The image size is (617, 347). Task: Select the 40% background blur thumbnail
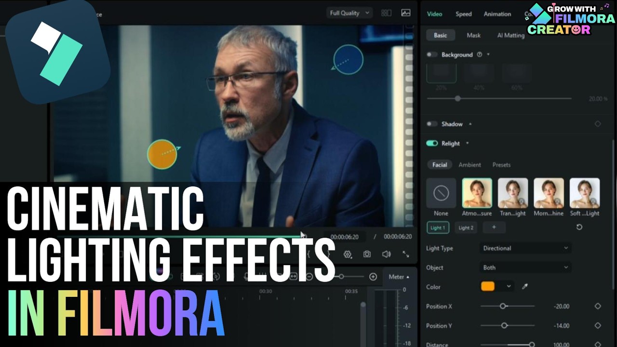tap(479, 74)
